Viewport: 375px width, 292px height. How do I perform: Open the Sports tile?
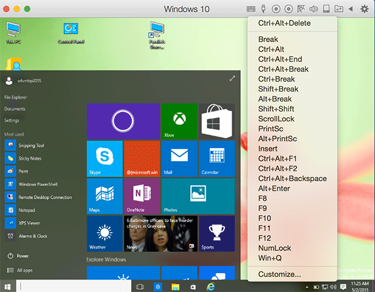tap(217, 233)
